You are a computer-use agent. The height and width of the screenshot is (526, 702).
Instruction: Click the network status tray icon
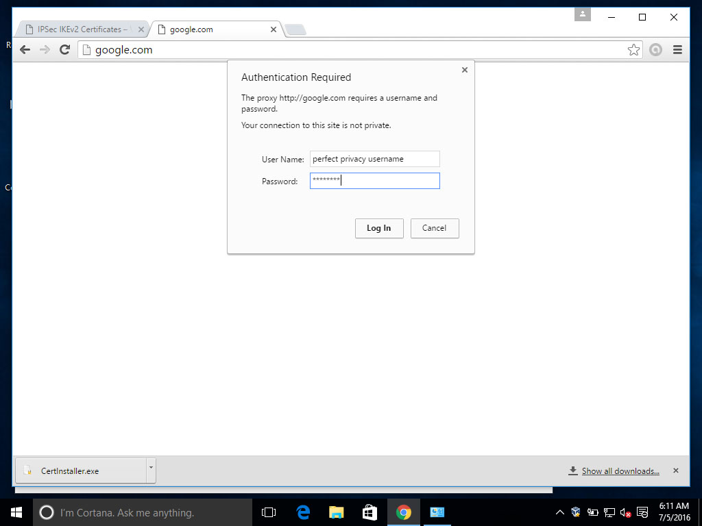[609, 512]
